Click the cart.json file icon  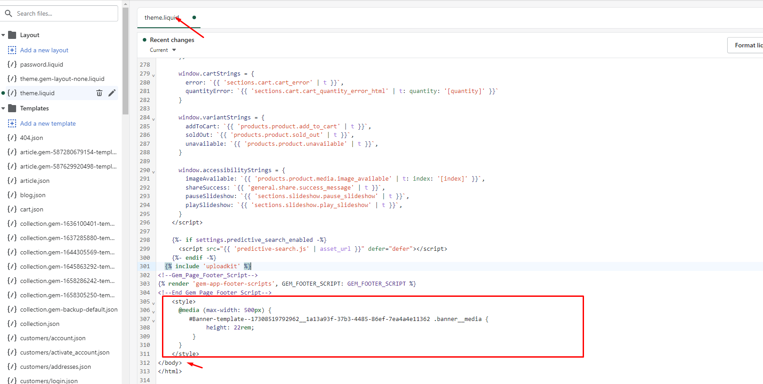click(x=12, y=209)
